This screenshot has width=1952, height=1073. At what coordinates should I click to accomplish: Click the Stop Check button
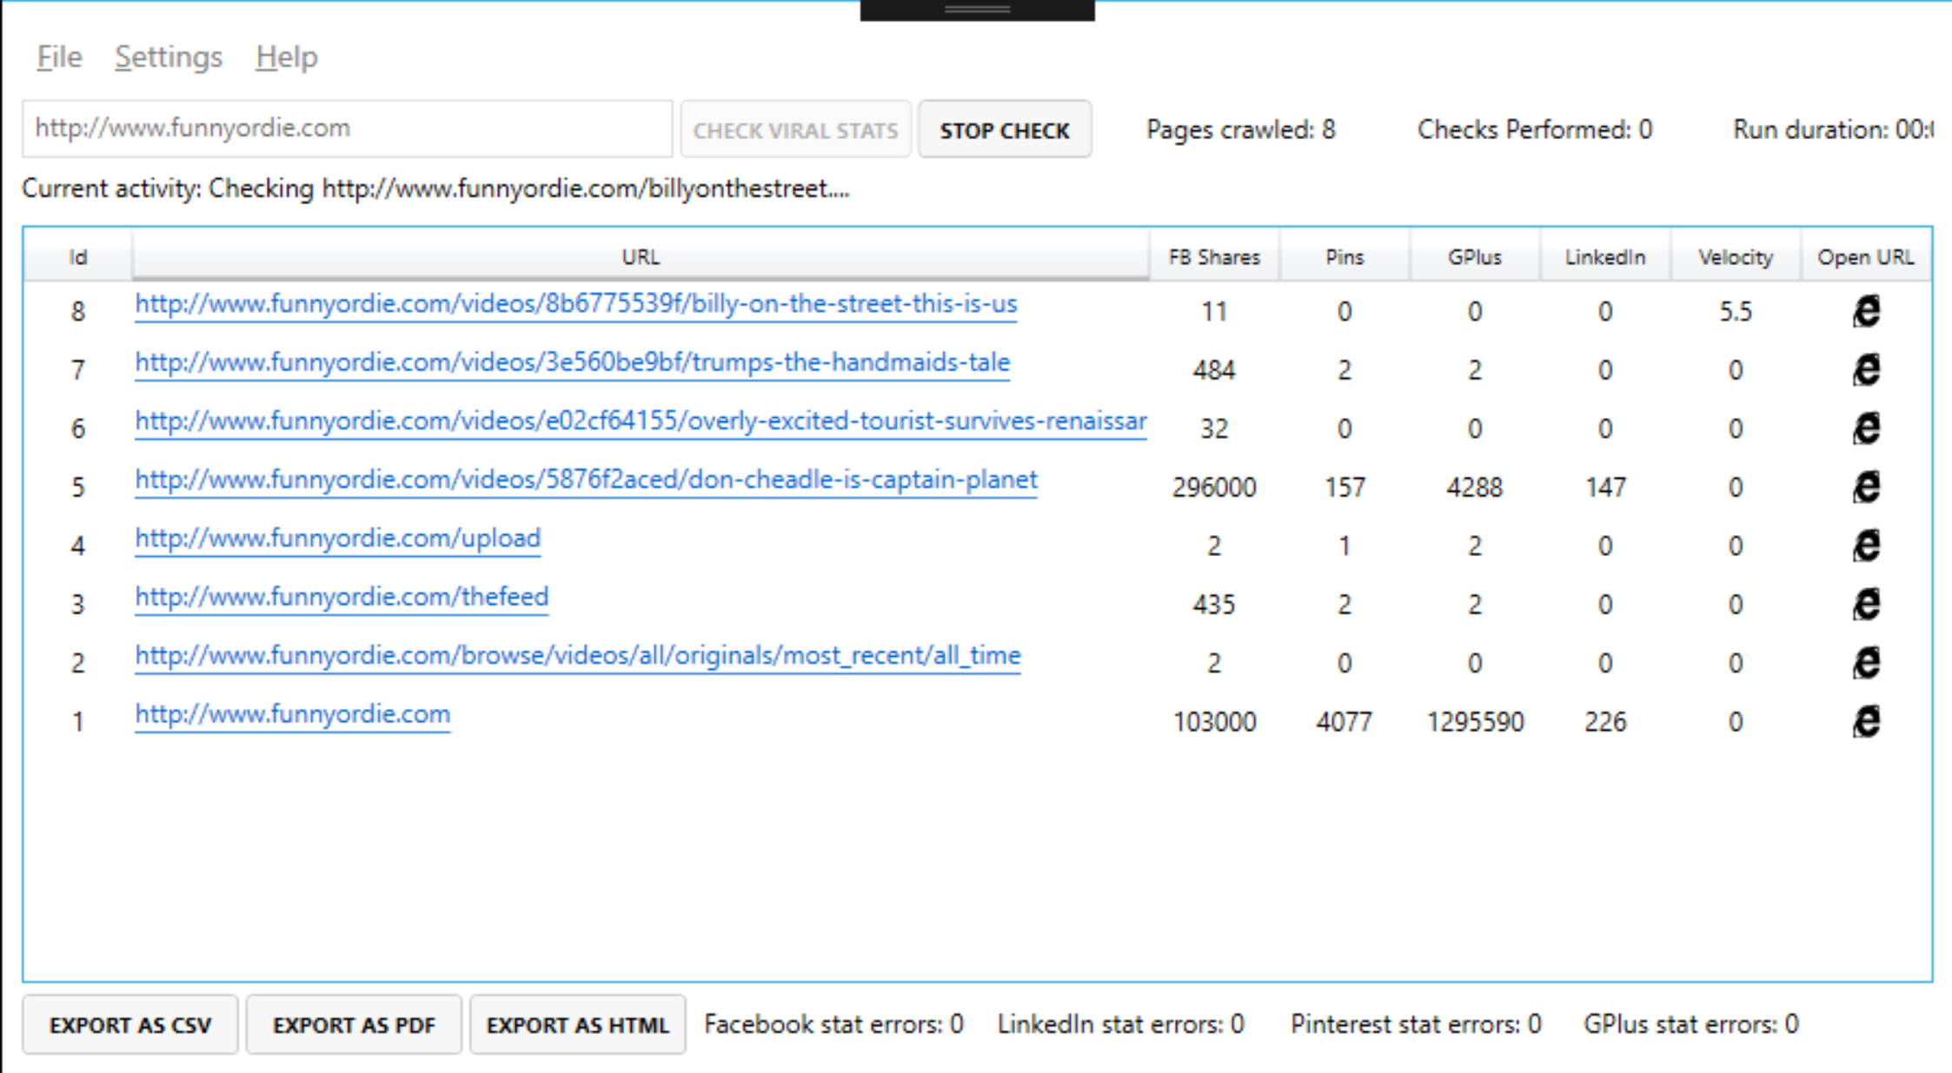click(1005, 129)
